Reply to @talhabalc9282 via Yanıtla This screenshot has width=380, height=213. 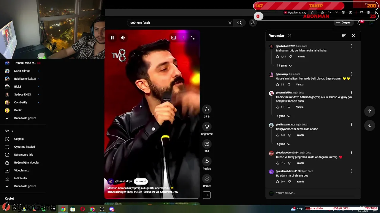pyautogui.click(x=301, y=57)
